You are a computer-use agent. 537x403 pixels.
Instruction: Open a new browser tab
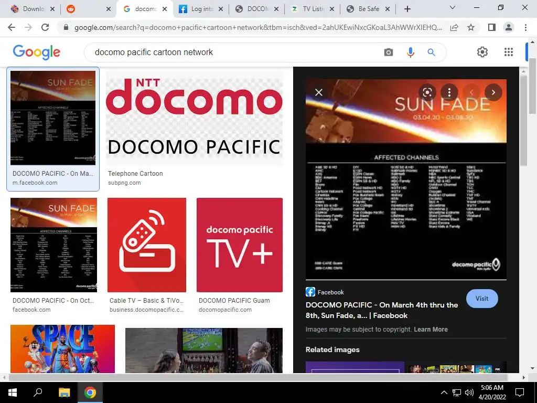click(407, 9)
